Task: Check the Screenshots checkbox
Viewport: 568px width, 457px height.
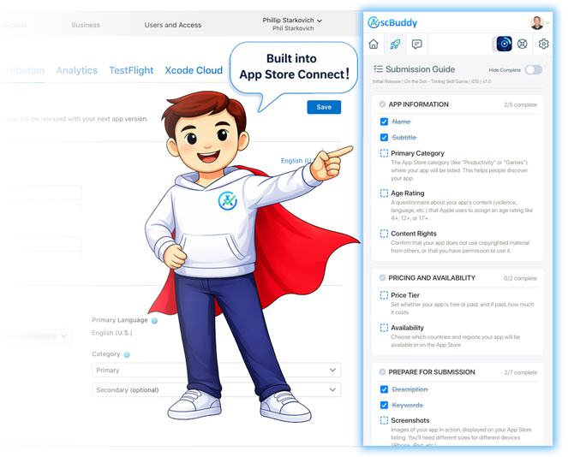Action: [384, 420]
